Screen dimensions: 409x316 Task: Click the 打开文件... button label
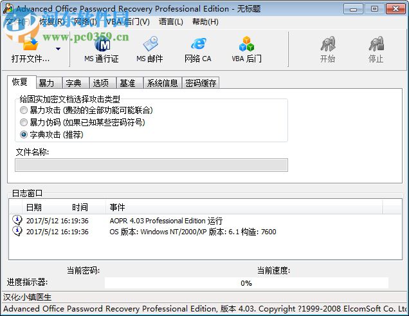click(30, 59)
